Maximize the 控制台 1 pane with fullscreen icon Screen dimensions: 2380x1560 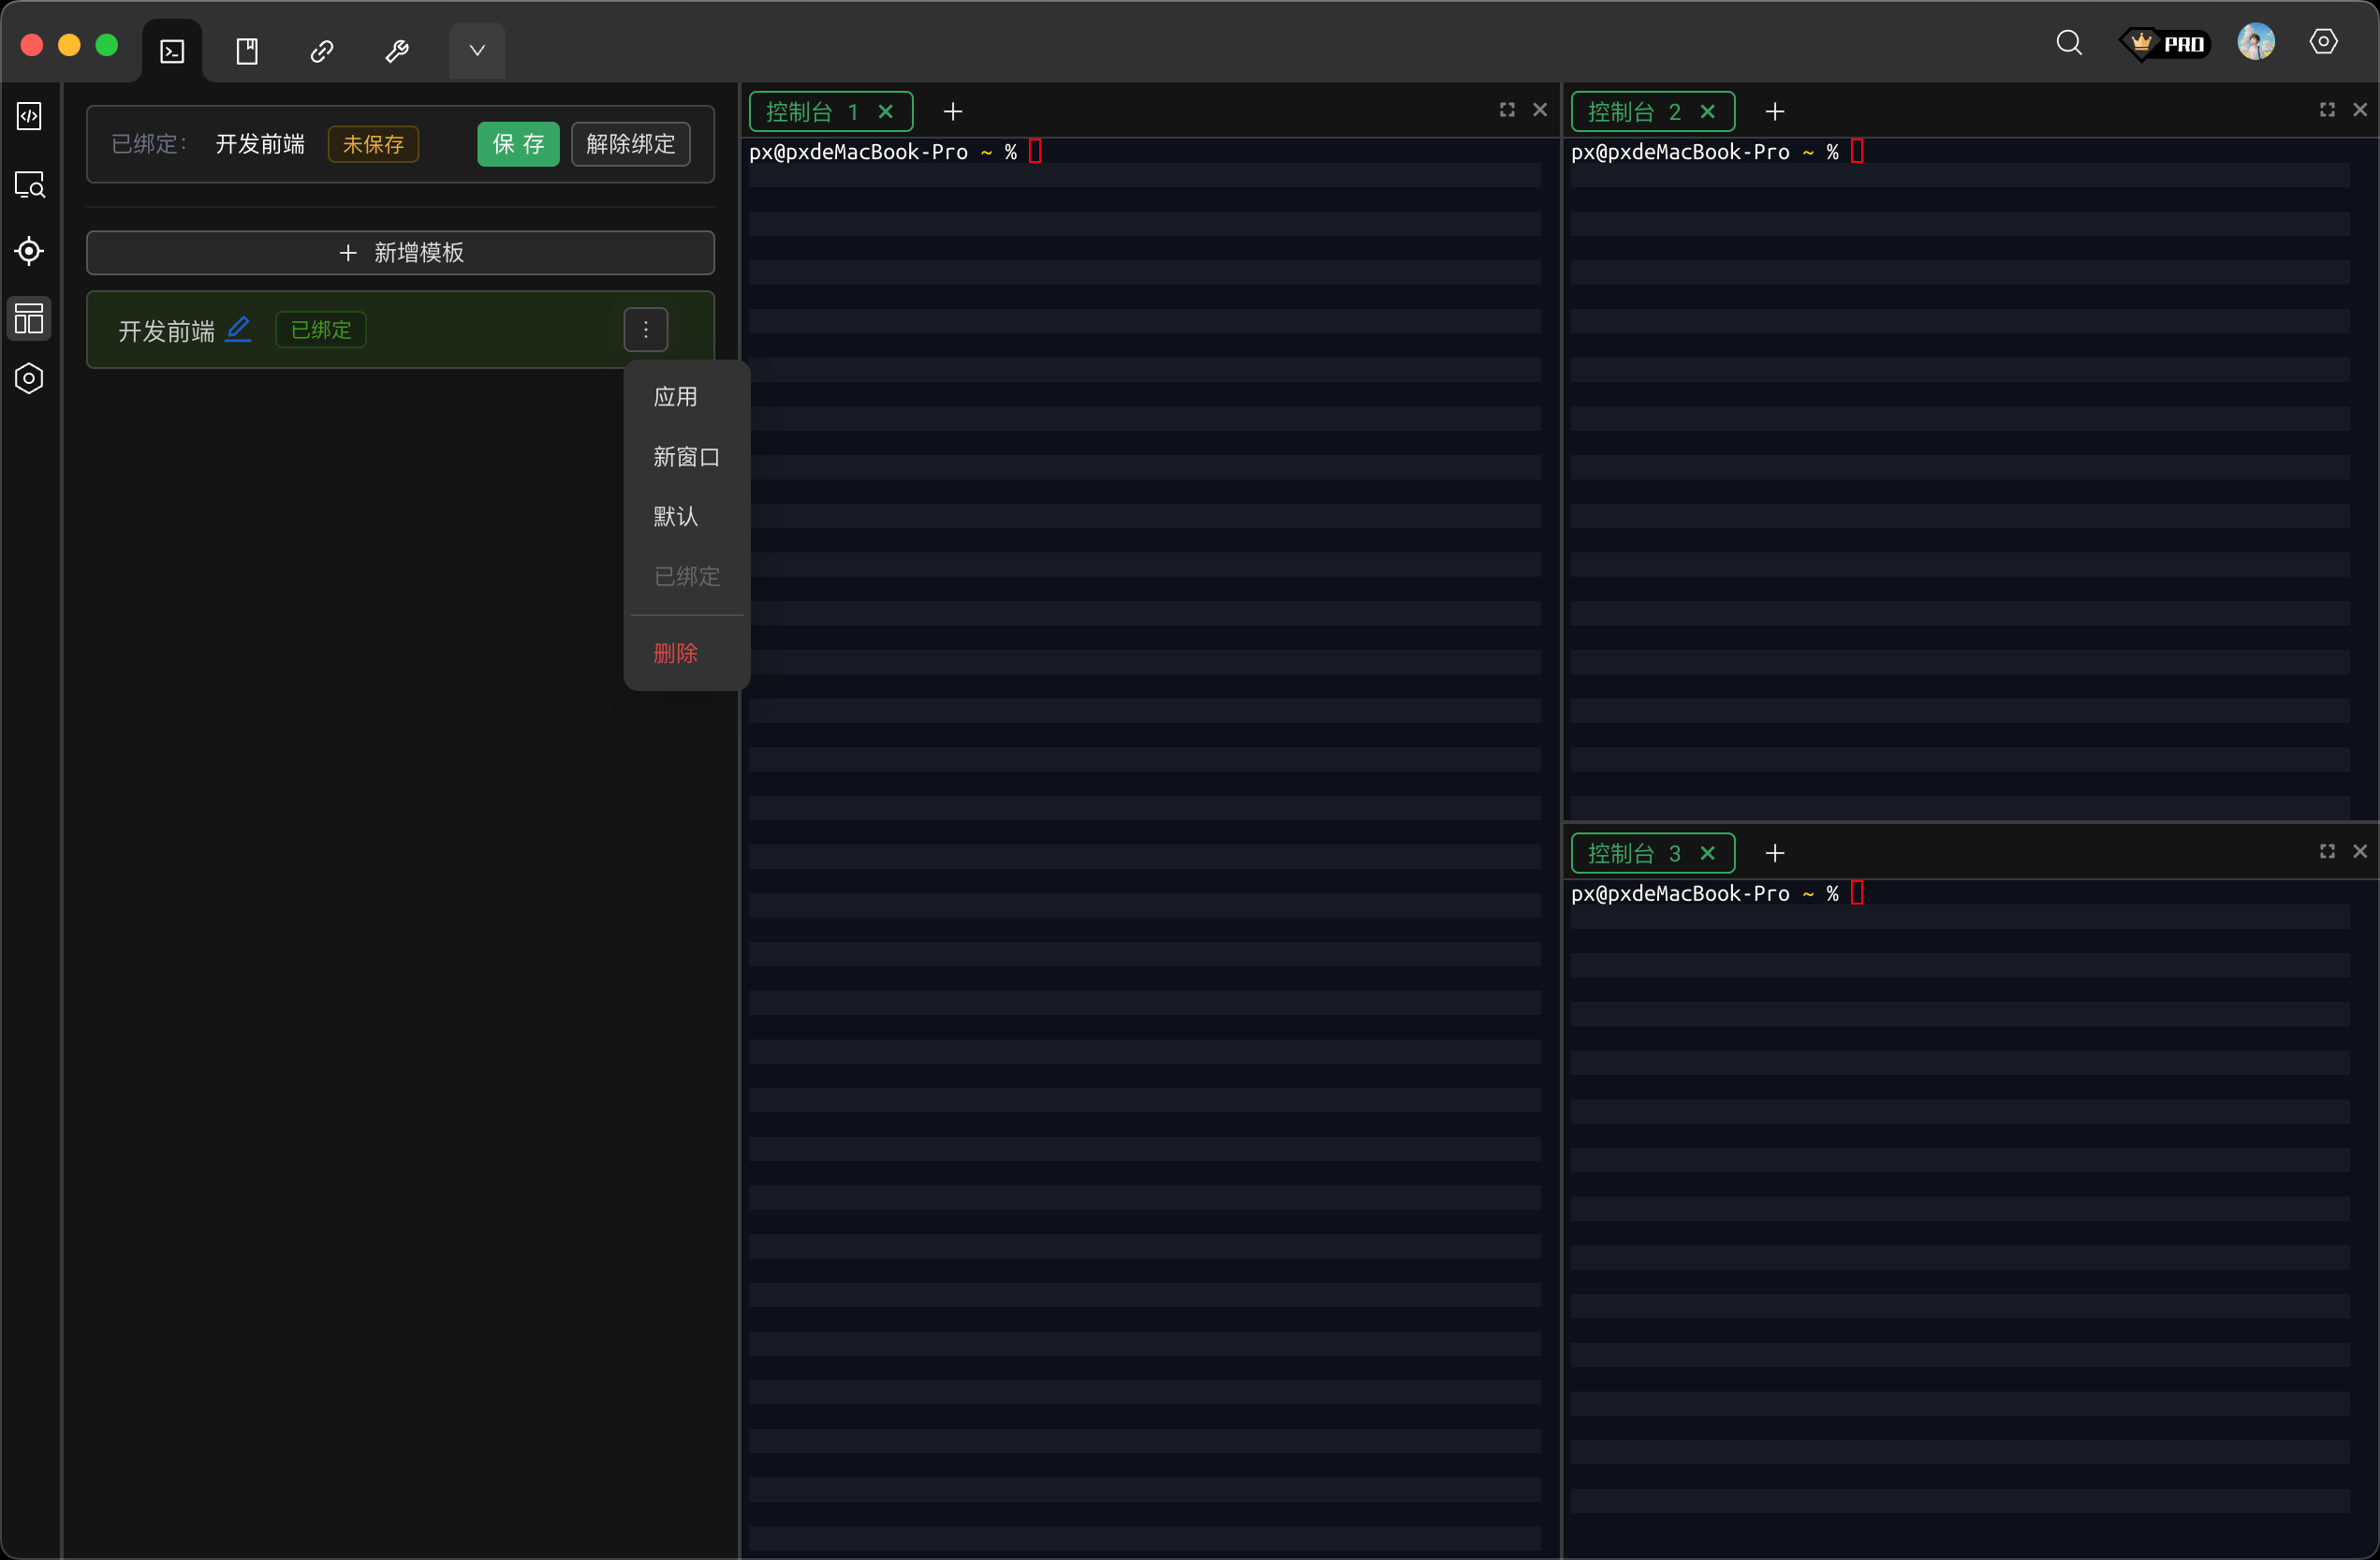(x=1506, y=110)
